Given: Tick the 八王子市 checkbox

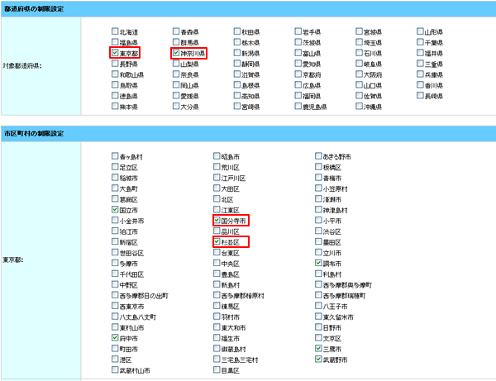Looking at the screenshot, I should point(318,306).
